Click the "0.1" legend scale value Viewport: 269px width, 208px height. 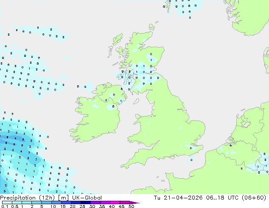click(5, 206)
